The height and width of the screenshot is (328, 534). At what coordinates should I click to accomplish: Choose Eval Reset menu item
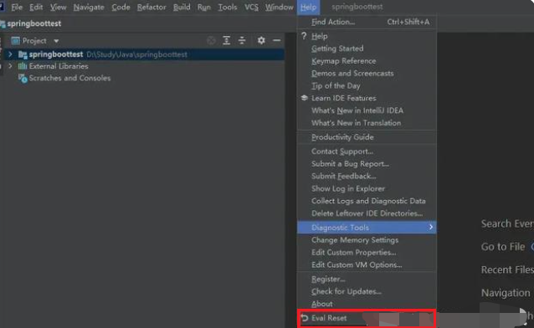[367, 318]
